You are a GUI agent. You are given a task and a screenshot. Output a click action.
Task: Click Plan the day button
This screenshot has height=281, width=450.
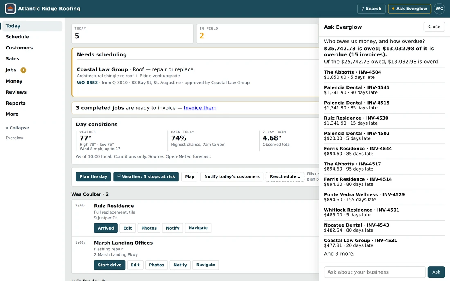pos(93,177)
